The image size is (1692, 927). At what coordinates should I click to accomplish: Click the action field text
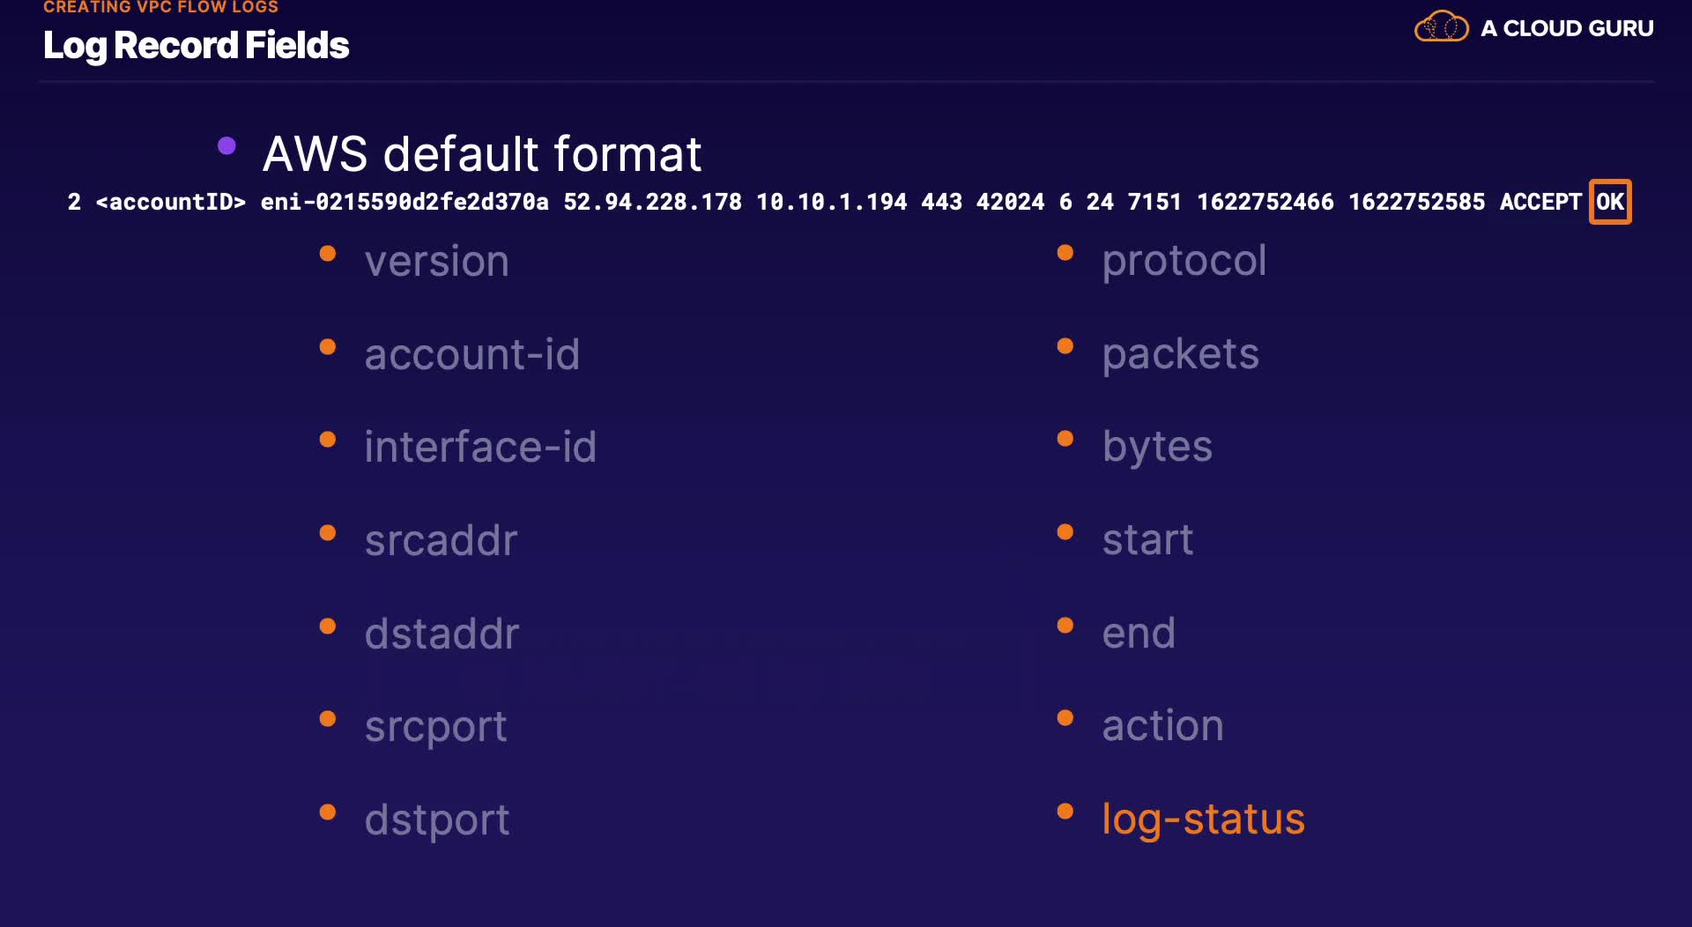click(x=1162, y=726)
